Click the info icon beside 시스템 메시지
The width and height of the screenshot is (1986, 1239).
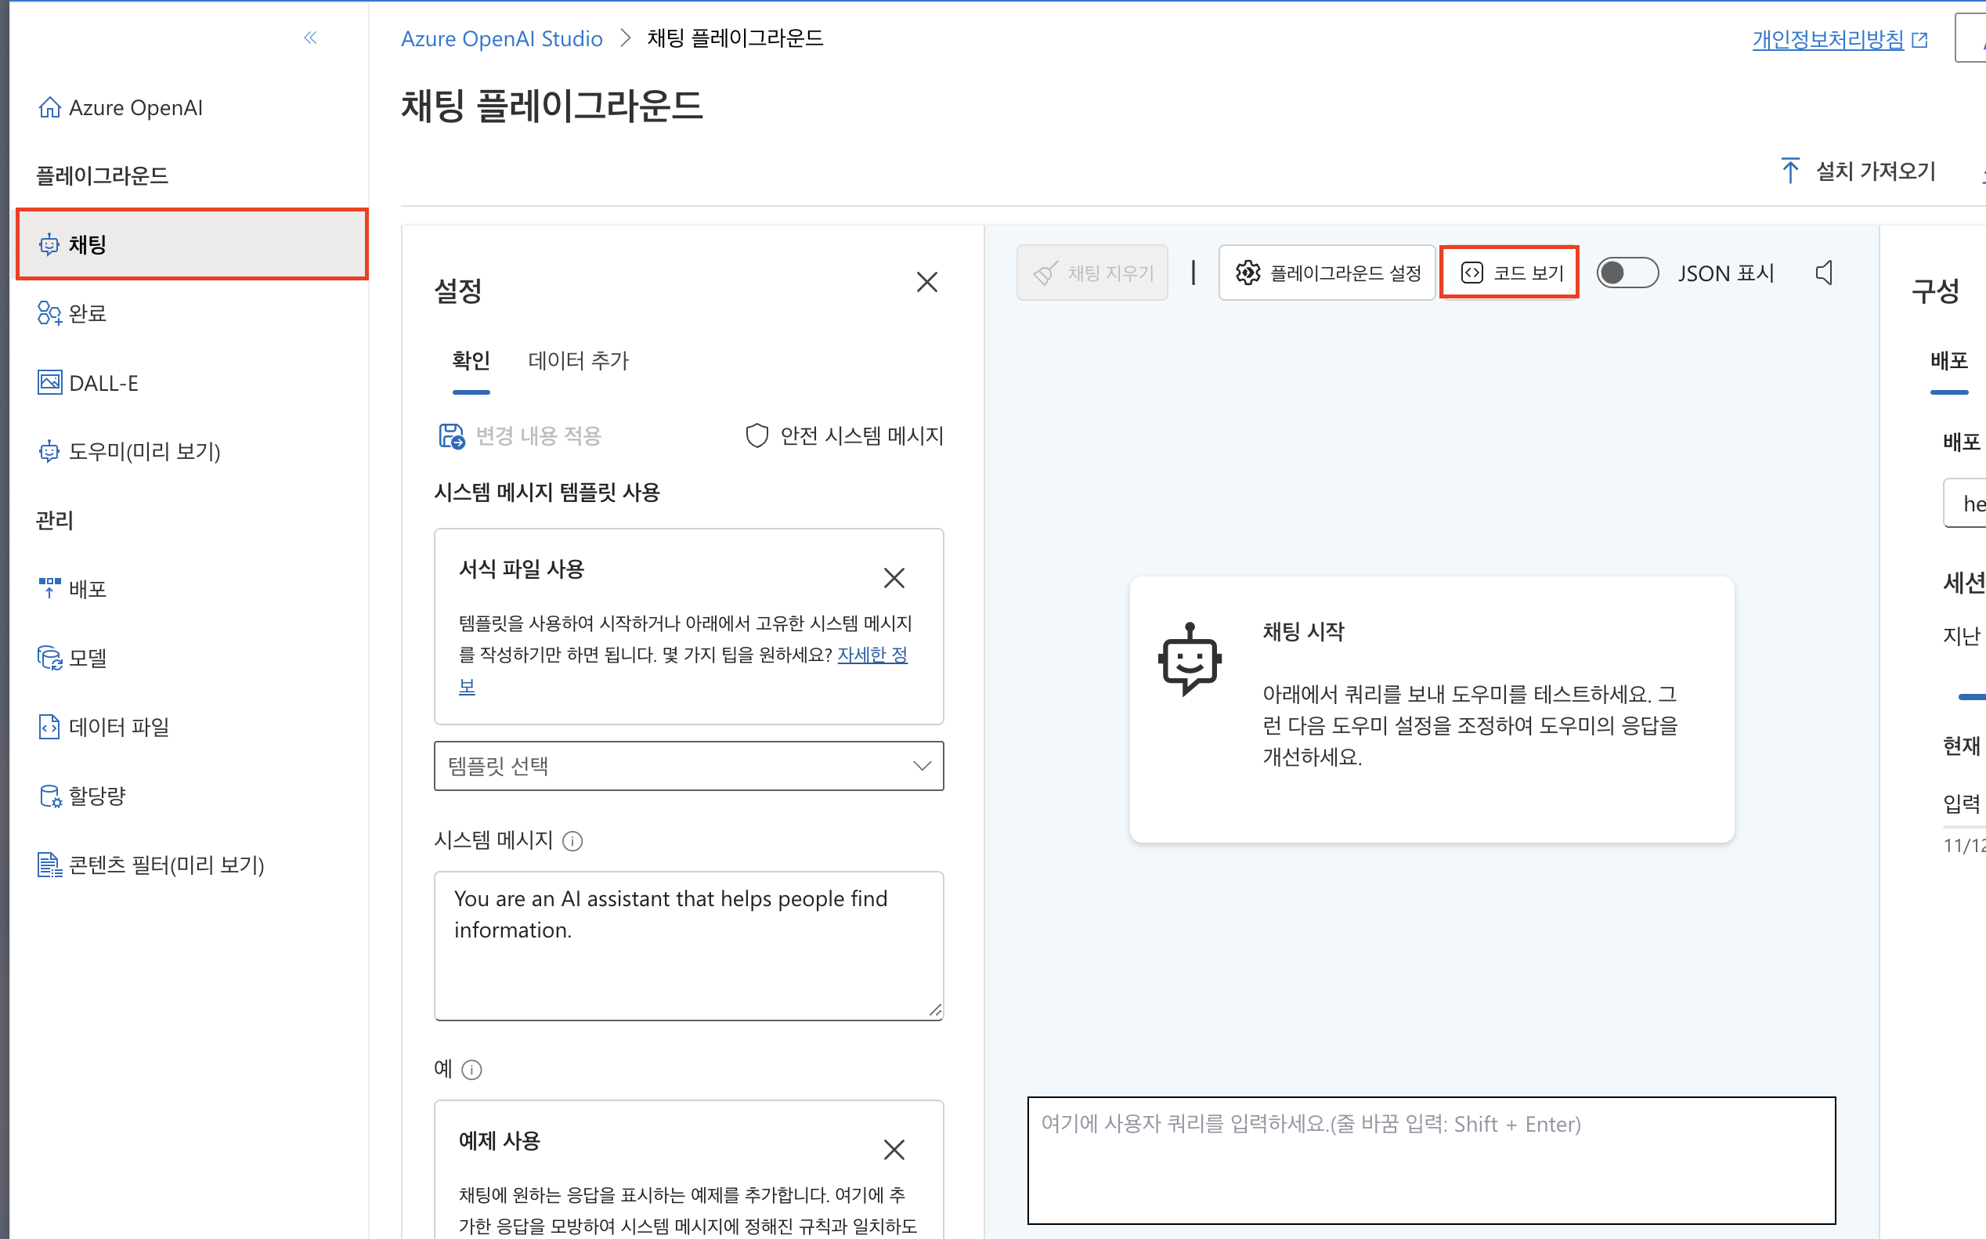(572, 841)
